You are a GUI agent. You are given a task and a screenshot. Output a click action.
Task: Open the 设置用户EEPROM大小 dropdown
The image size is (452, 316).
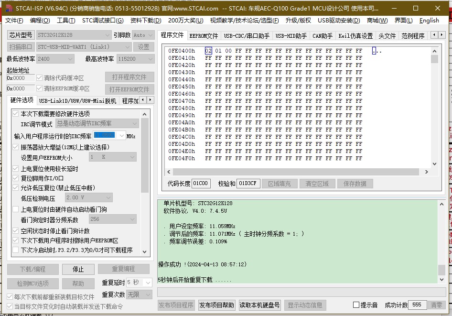pos(112,157)
